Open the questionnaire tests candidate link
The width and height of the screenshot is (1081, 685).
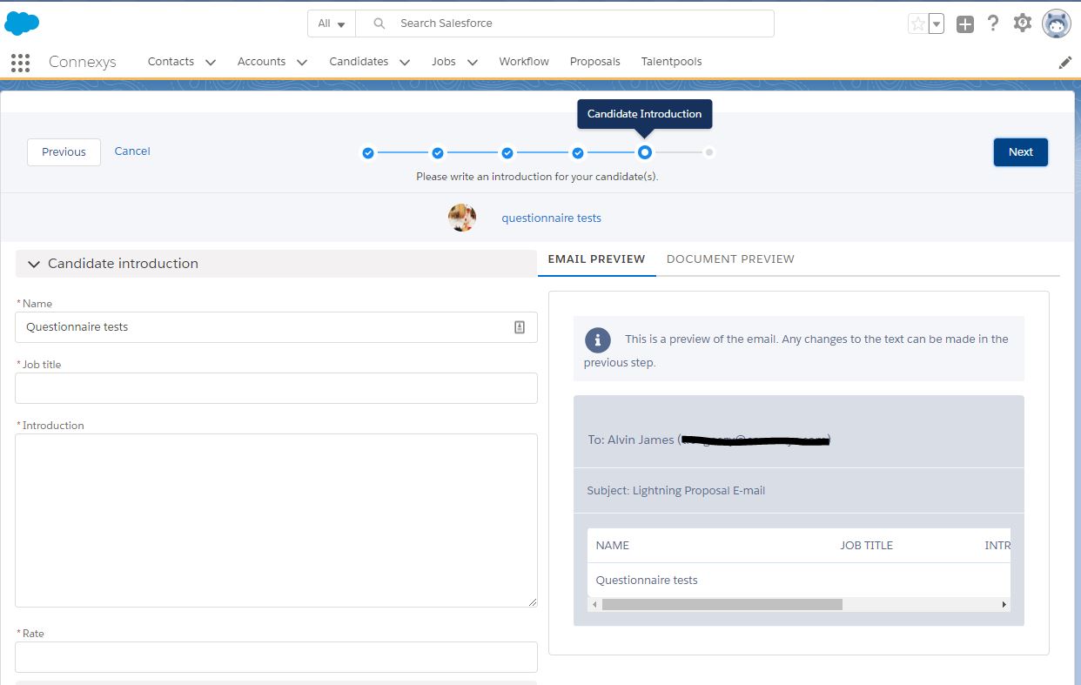(551, 218)
